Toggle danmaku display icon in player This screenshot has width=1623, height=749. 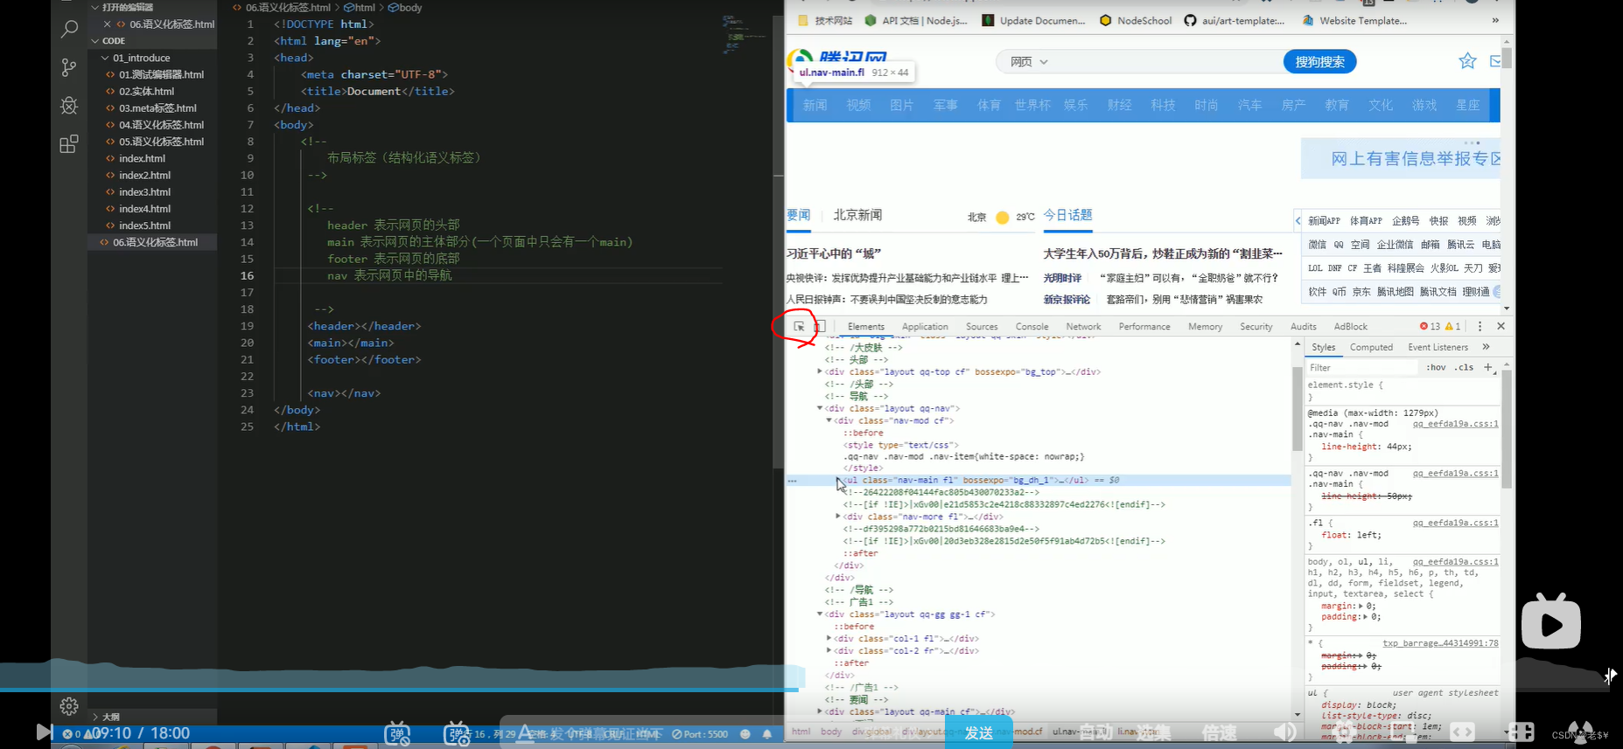coord(397,733)
